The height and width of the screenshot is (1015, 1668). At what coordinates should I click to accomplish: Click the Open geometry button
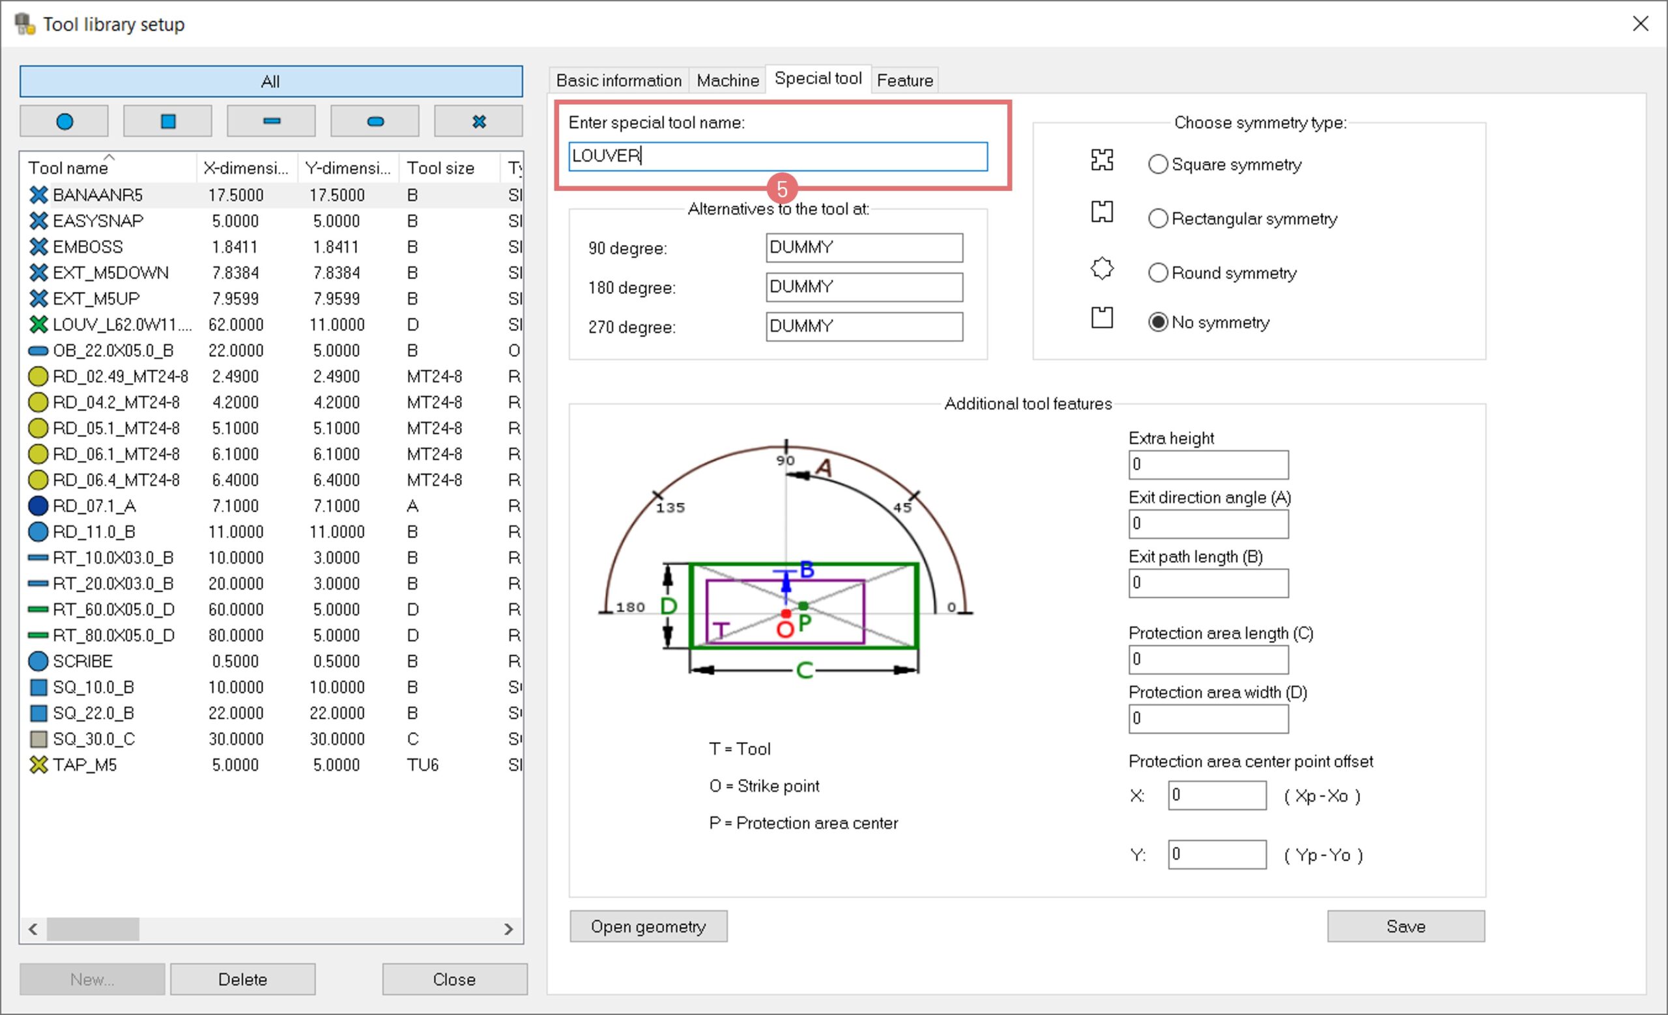[x=648, y=926]
